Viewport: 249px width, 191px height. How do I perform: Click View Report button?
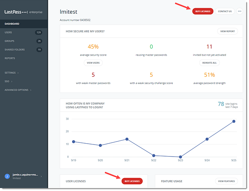(227, 31)
